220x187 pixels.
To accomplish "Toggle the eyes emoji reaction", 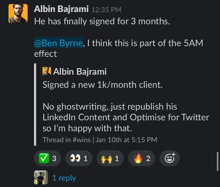I will click(x=78, y=159).
